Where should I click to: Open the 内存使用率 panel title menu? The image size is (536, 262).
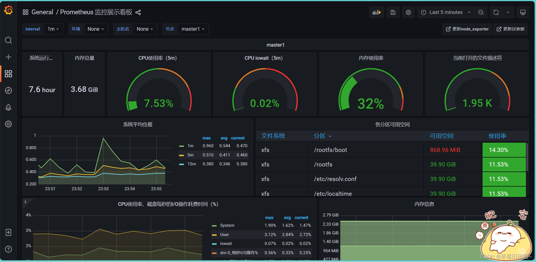tap(371, 58)
